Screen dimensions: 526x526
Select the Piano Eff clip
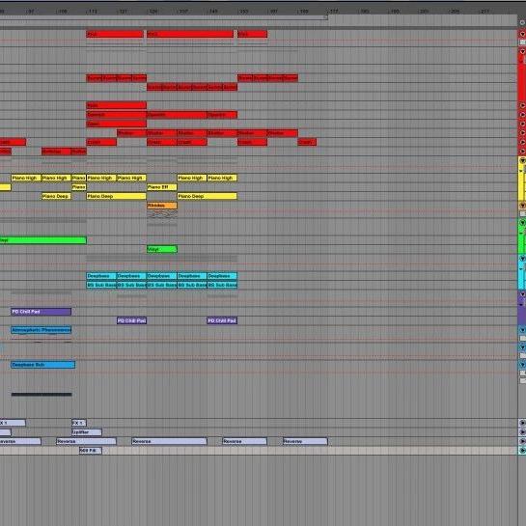162,187
